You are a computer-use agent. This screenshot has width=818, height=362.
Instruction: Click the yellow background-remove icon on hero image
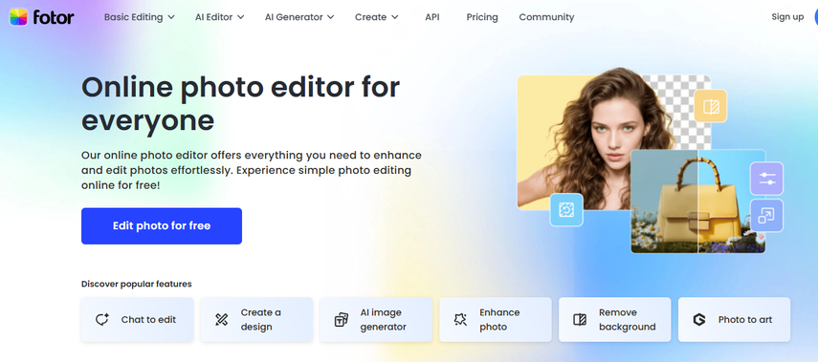(x=711, y=106)
